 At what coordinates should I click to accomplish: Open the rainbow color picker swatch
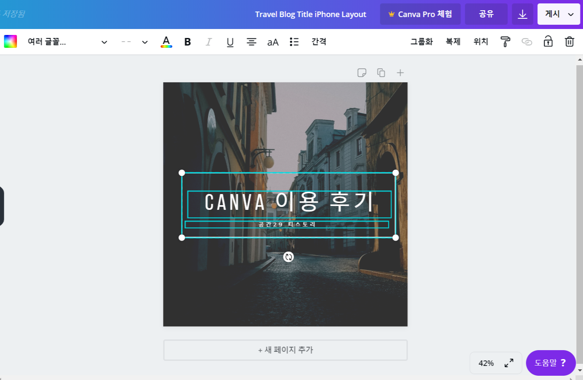pyautogui.click(x=10, y=41)
